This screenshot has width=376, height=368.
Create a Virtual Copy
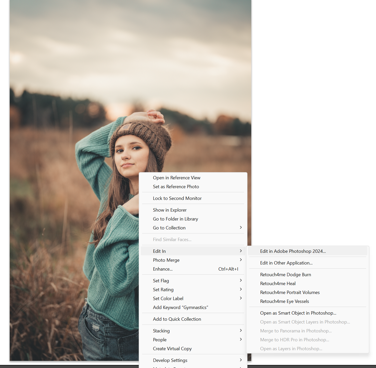pos(172,348)
